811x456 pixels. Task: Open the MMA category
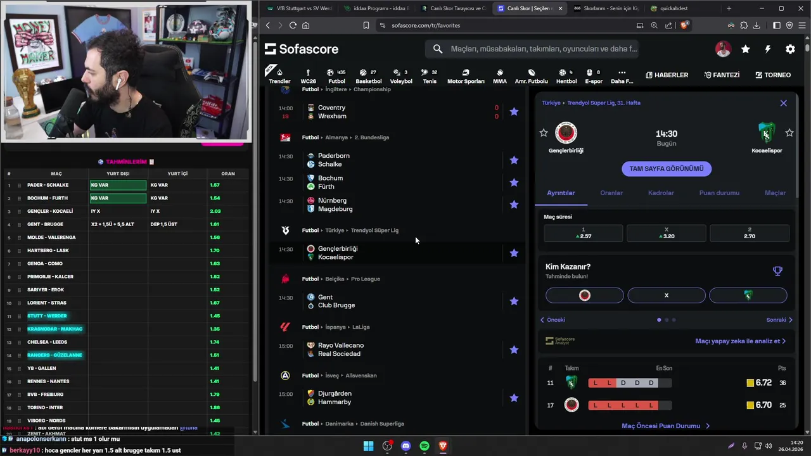[x=500, y=76]
